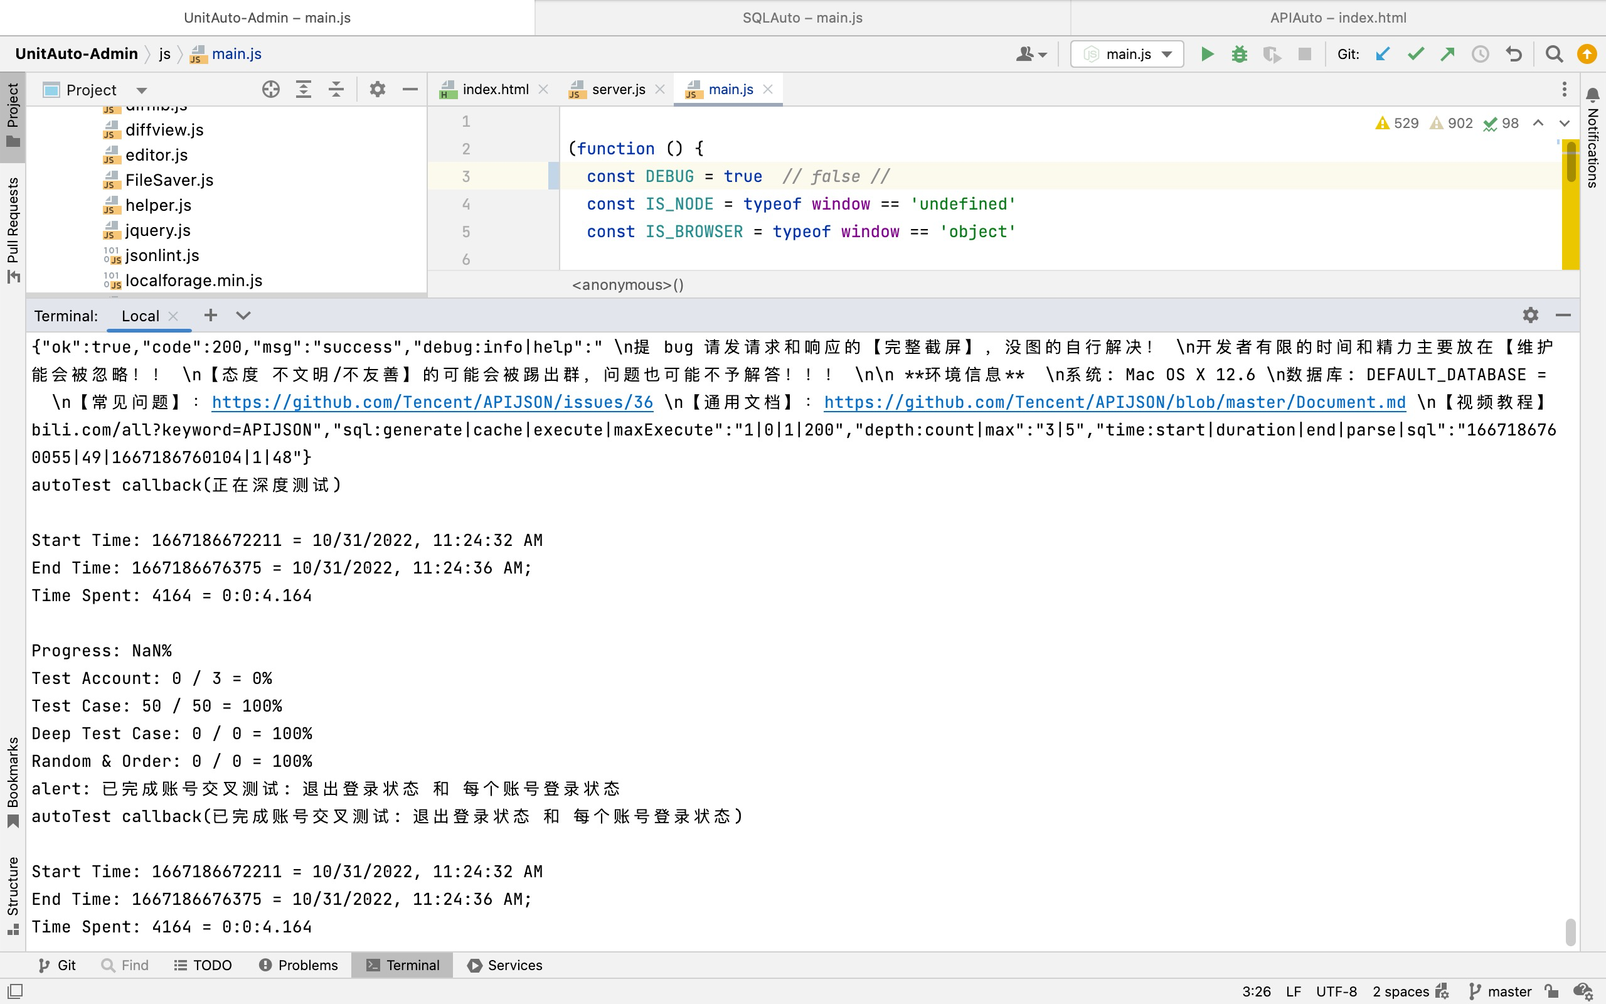Hide the Project panel with minus
This screenshot has width=1606, height=1004.
pos(410,89)
